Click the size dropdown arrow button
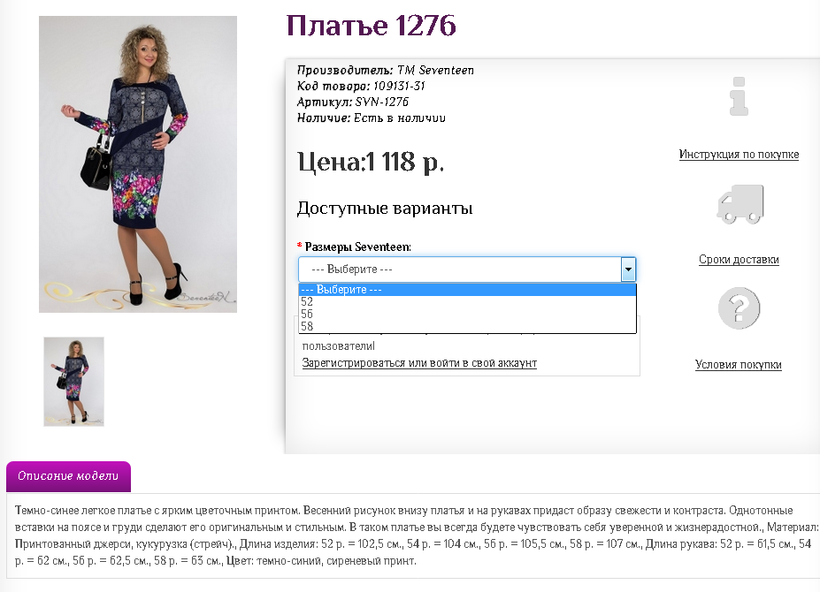 coord(628,269)
